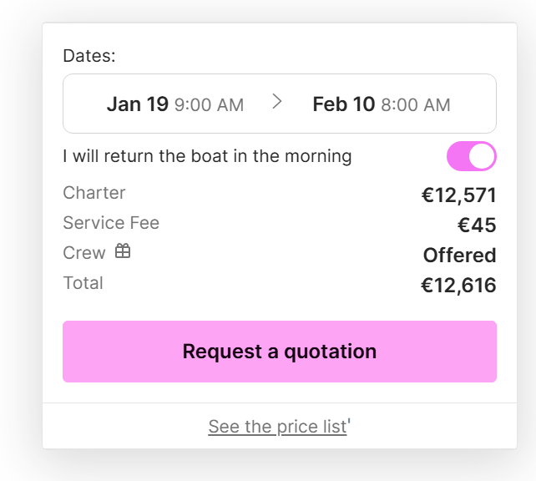Click the Crew label text
The image size is (536, 481).
point(84,253)
